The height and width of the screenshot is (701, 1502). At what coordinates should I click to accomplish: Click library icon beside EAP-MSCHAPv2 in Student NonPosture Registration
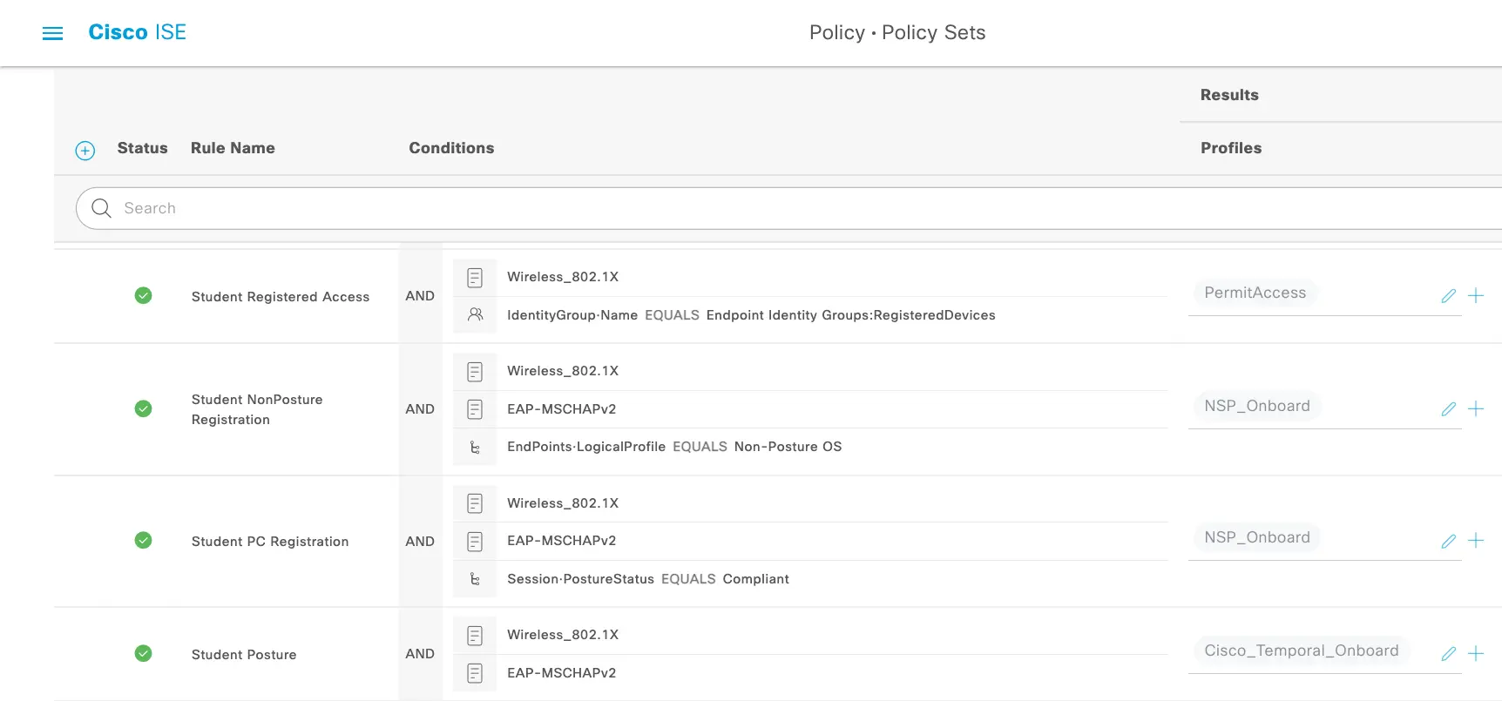pos(475,409)
